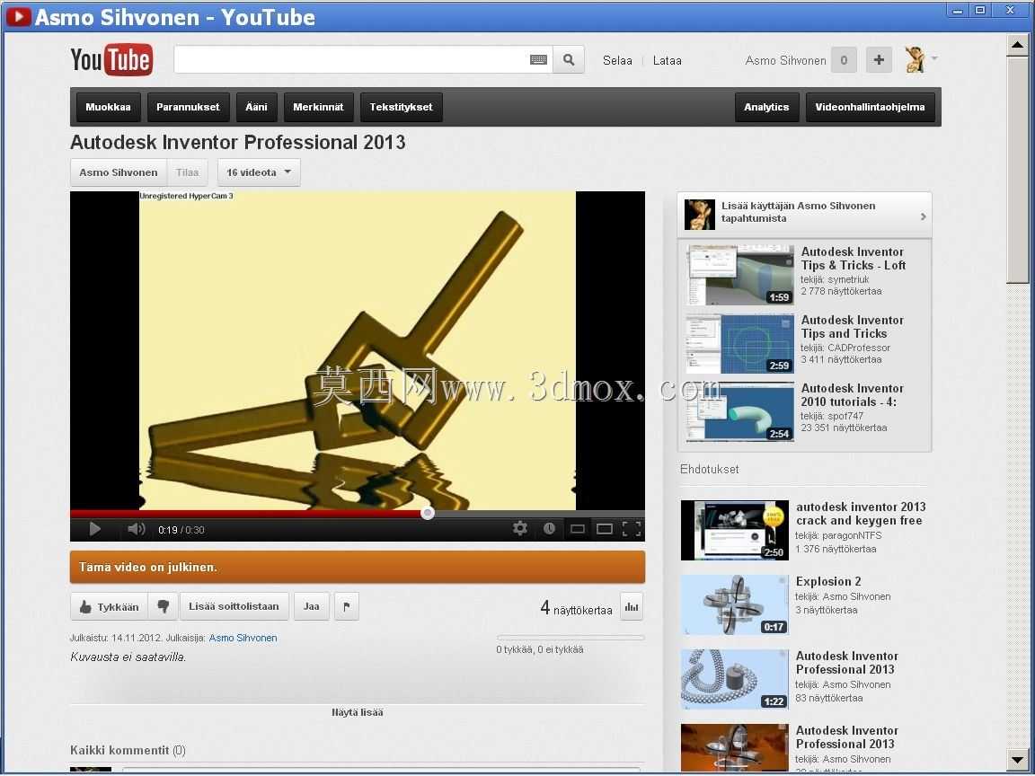Click the 4 näyttökertaa view count
This screenshot has height=776, width=1035.
(576, 608)
